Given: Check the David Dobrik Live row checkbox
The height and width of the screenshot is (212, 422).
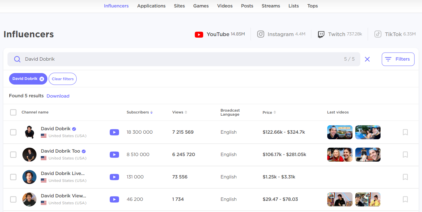Looking at the screenshot, I should (13, 177).
